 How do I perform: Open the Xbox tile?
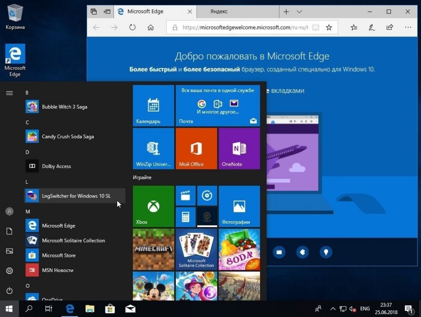click(x=153, y=206)
